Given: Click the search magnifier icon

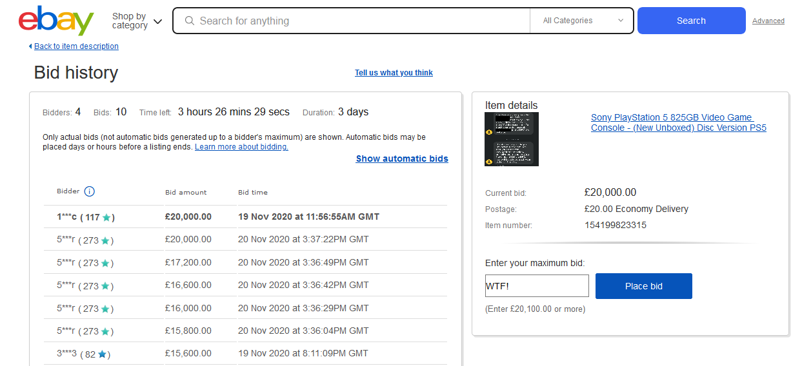Looking at the screenshot, I should click(190, 21).
